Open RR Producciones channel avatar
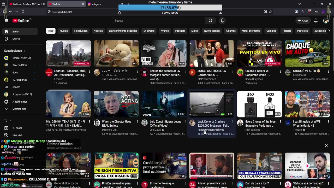334x188 pixels. tap(192, 72)
